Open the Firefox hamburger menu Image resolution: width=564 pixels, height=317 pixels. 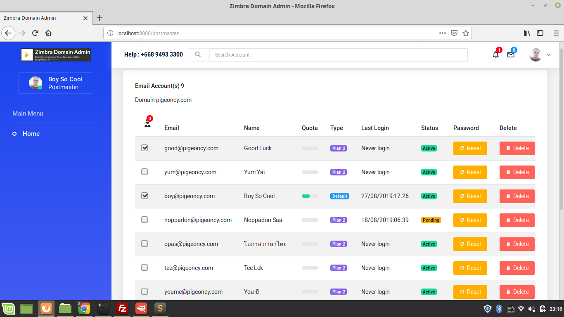point(556,33)
